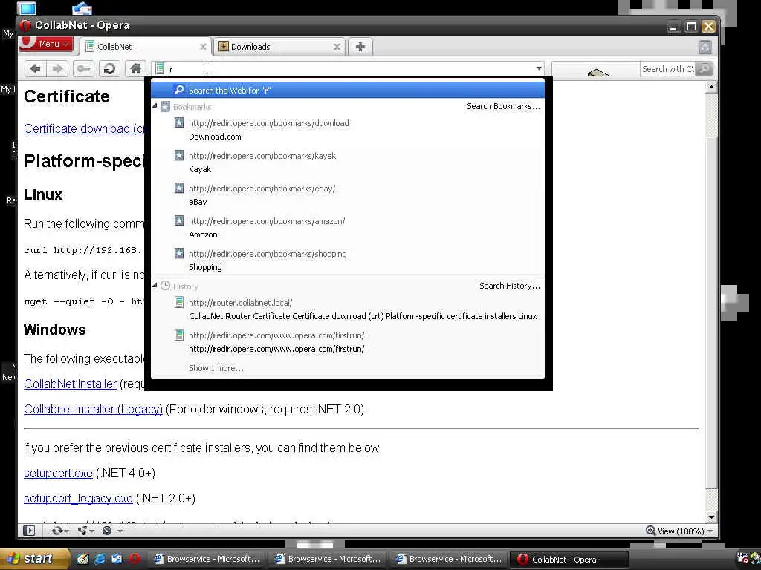Open the Opera Menu button

(46, 44)
